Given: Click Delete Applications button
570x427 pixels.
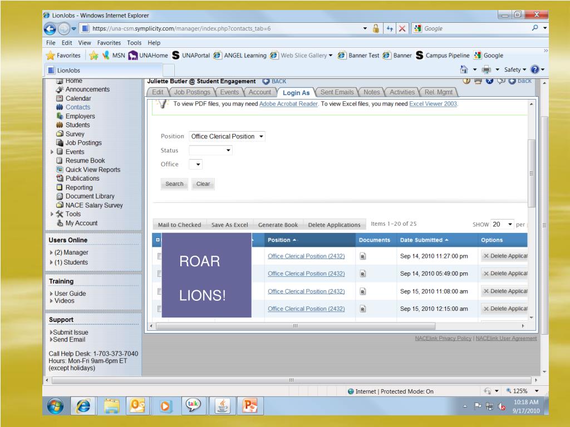Looking at the screenshot, I should (335, 225).
